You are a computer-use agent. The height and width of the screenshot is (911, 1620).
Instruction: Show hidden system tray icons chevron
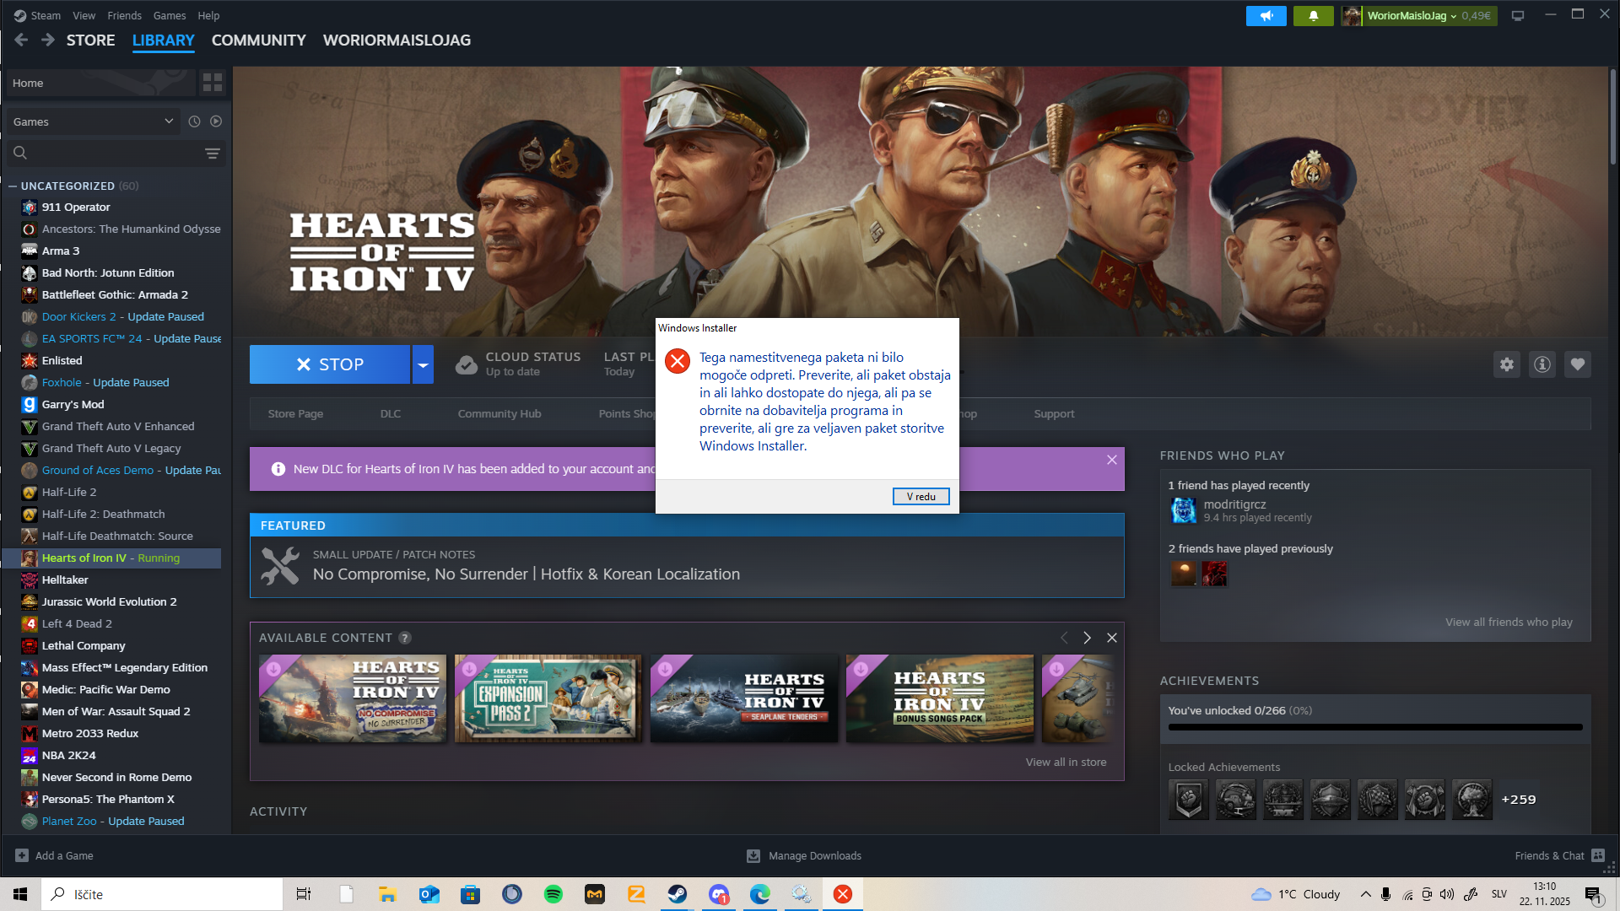tap(1365, 894)
